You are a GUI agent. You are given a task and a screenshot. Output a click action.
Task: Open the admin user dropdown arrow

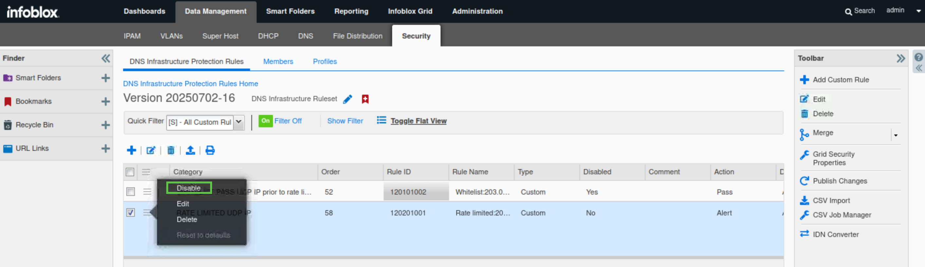point(918,11)
